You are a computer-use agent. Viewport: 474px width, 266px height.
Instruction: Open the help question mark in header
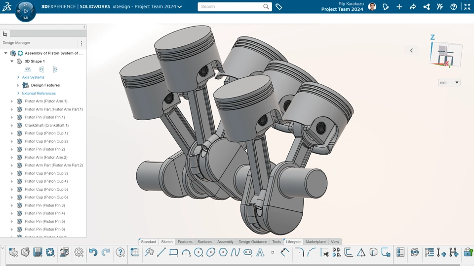coord(453,6)
